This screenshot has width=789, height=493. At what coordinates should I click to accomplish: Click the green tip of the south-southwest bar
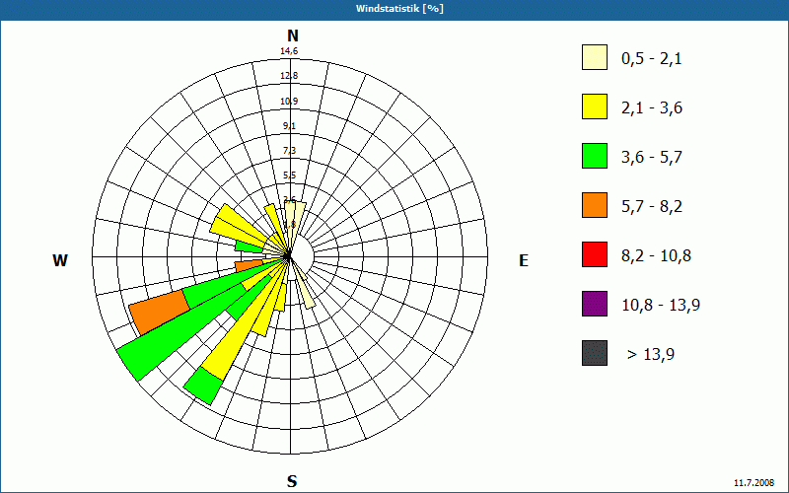[x=203, y=386]
